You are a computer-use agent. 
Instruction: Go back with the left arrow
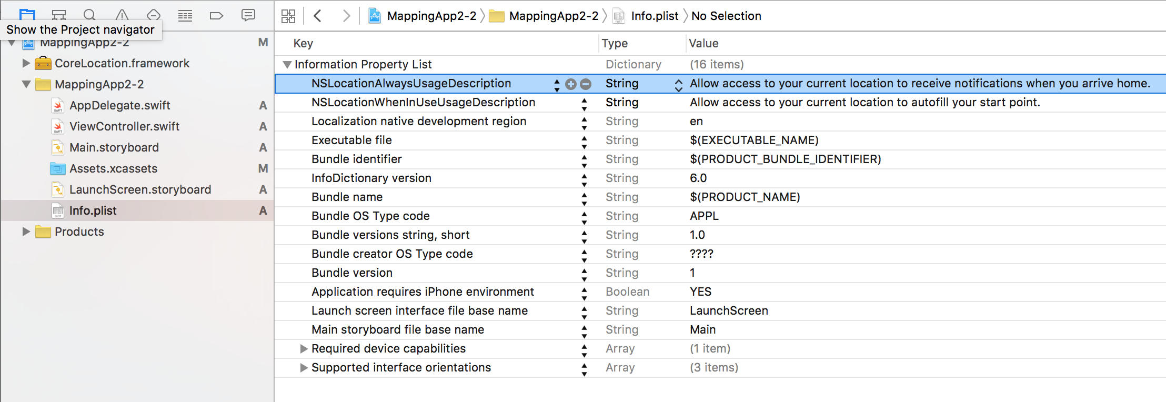pos(317,16)
